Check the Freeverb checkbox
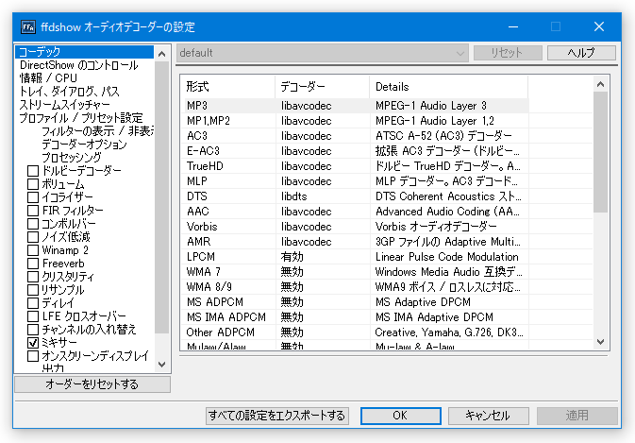Screen dimensions: 635x443 point(33,264)
